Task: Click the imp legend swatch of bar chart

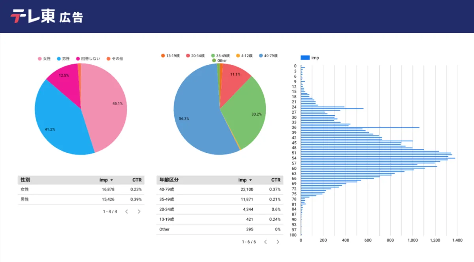Action: tap(305, 58)
